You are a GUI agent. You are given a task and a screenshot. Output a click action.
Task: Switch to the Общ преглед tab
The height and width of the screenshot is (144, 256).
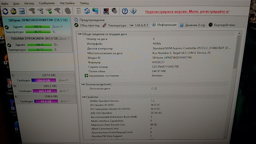tap(87, 25)
